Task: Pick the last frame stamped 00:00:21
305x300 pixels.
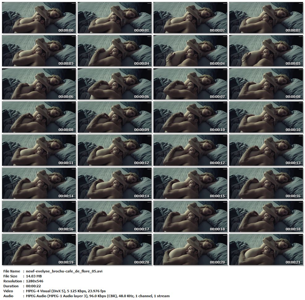Action: coord(266,250)
